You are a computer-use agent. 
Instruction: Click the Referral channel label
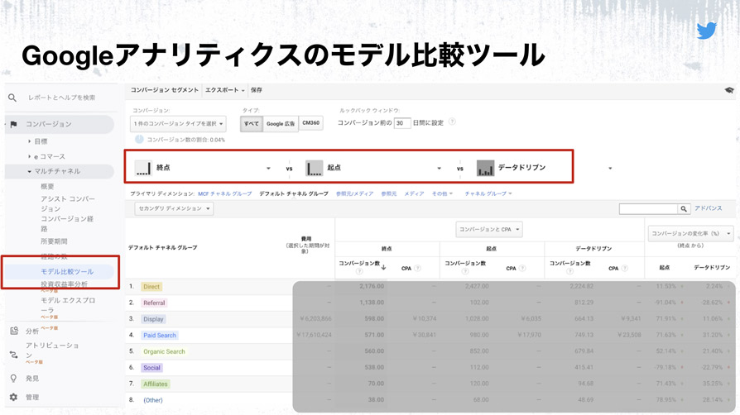[x=154, y=303]
